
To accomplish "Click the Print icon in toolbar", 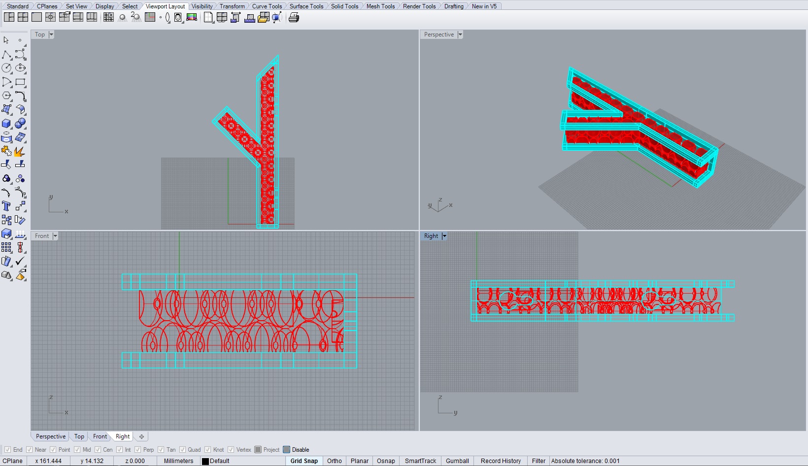I will (294, 18).
